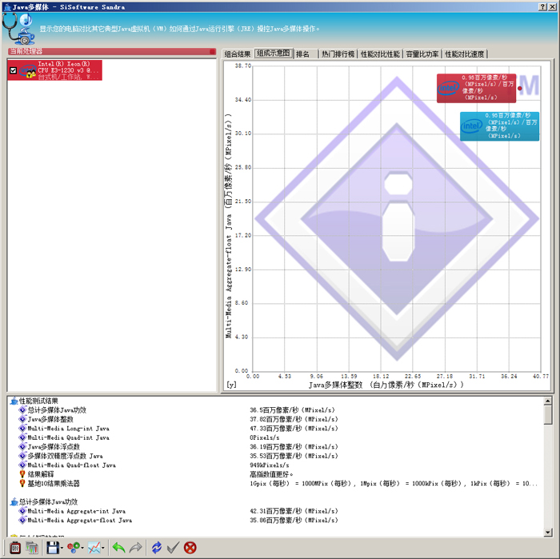Click the gray checkmark OK icon

(x=174, y=548)
